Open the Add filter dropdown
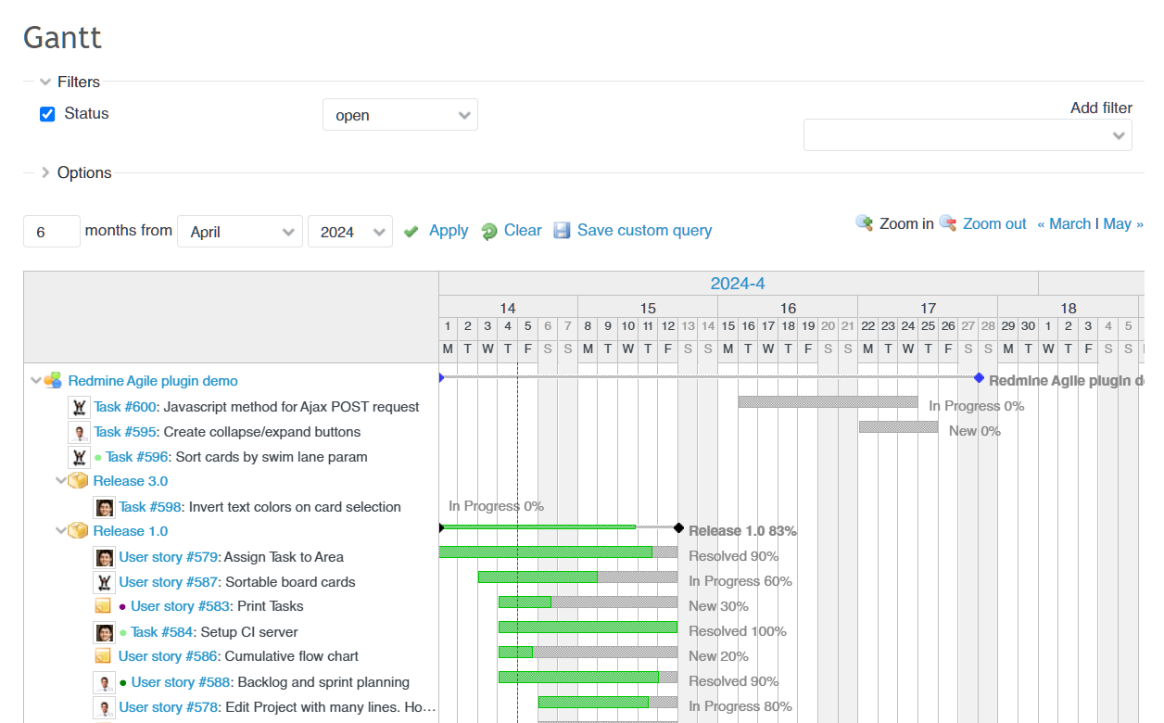 pos(967,134)
